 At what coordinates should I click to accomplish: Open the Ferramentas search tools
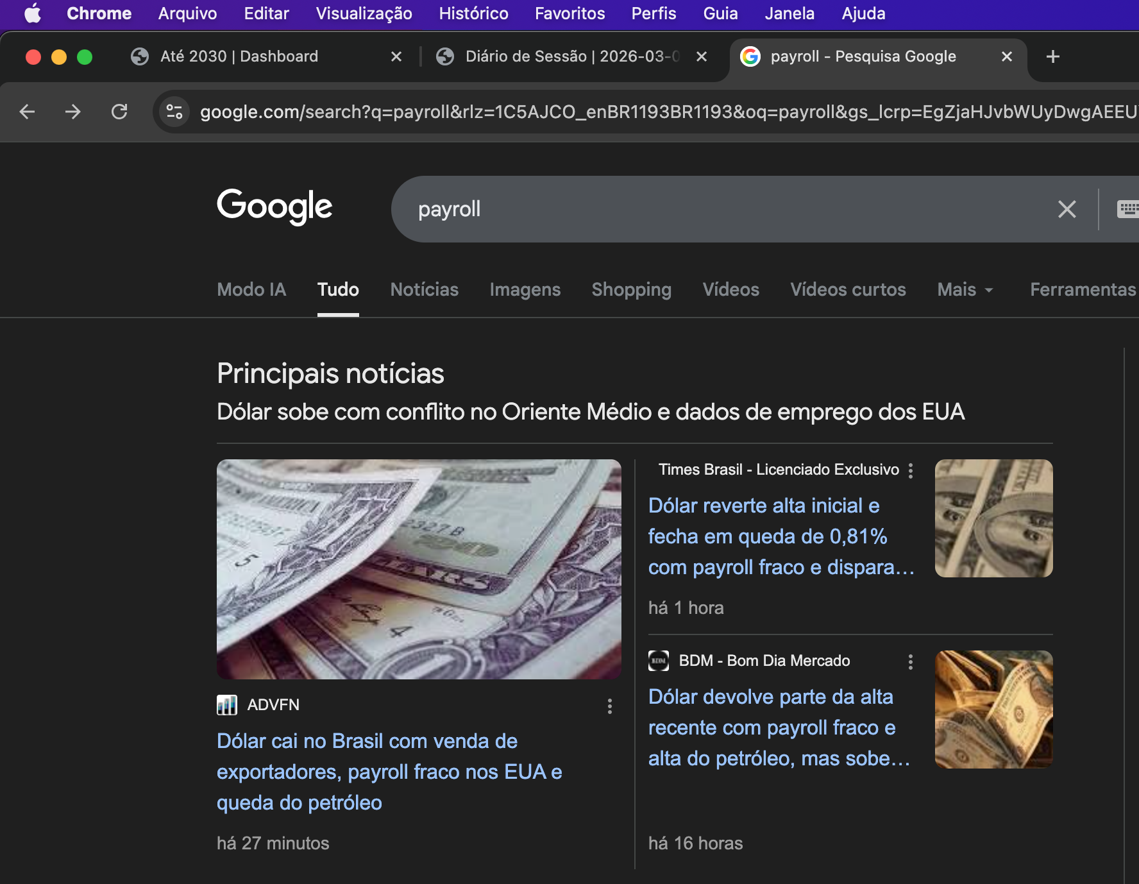[x=1083, y=290]
